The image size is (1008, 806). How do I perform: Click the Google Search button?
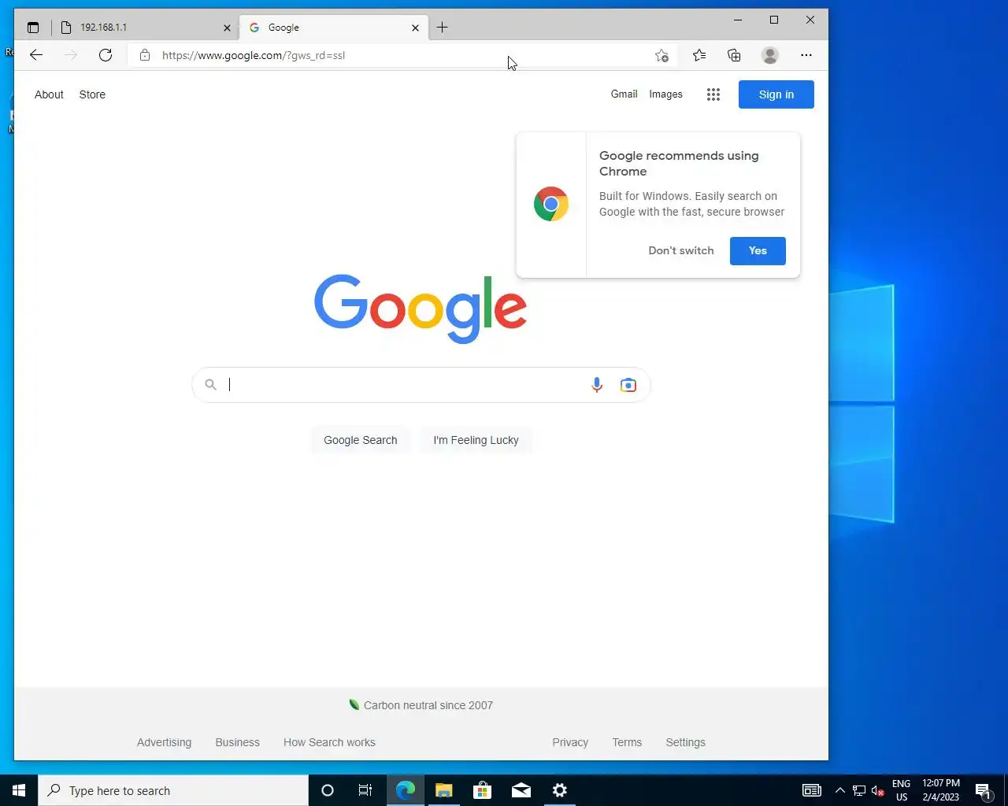(x=361, y=440)
